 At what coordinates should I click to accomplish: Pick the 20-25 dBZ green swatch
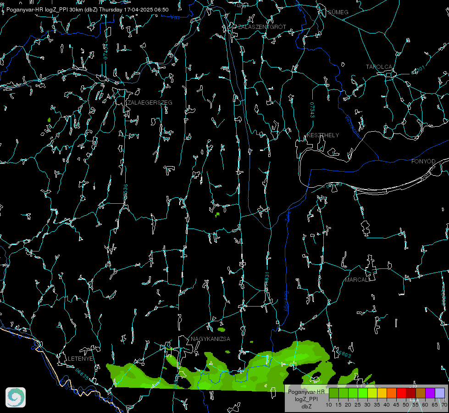point(353,393)
